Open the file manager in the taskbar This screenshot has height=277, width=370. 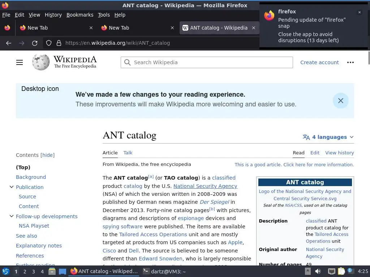click(52, 271)
